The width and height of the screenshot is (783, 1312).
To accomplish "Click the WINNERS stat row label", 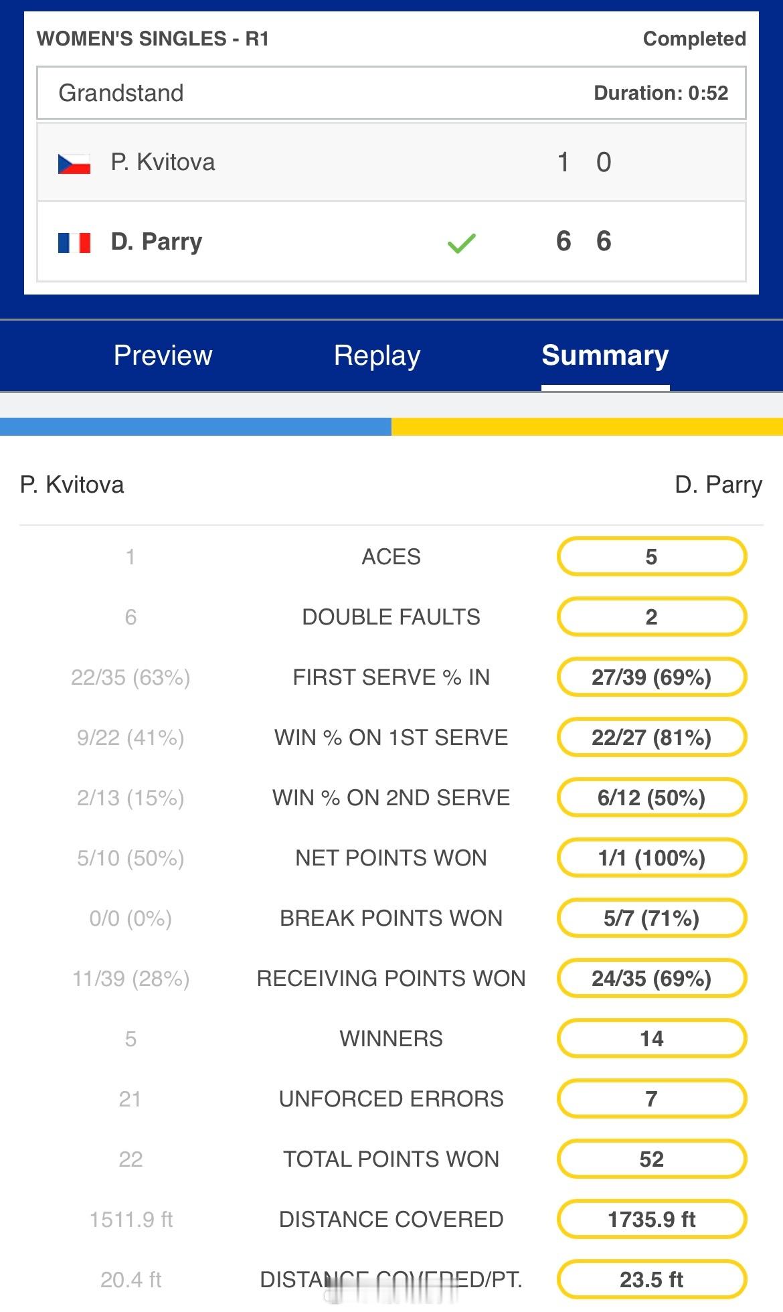I will pyautogui.click(x=391, y=1038).
